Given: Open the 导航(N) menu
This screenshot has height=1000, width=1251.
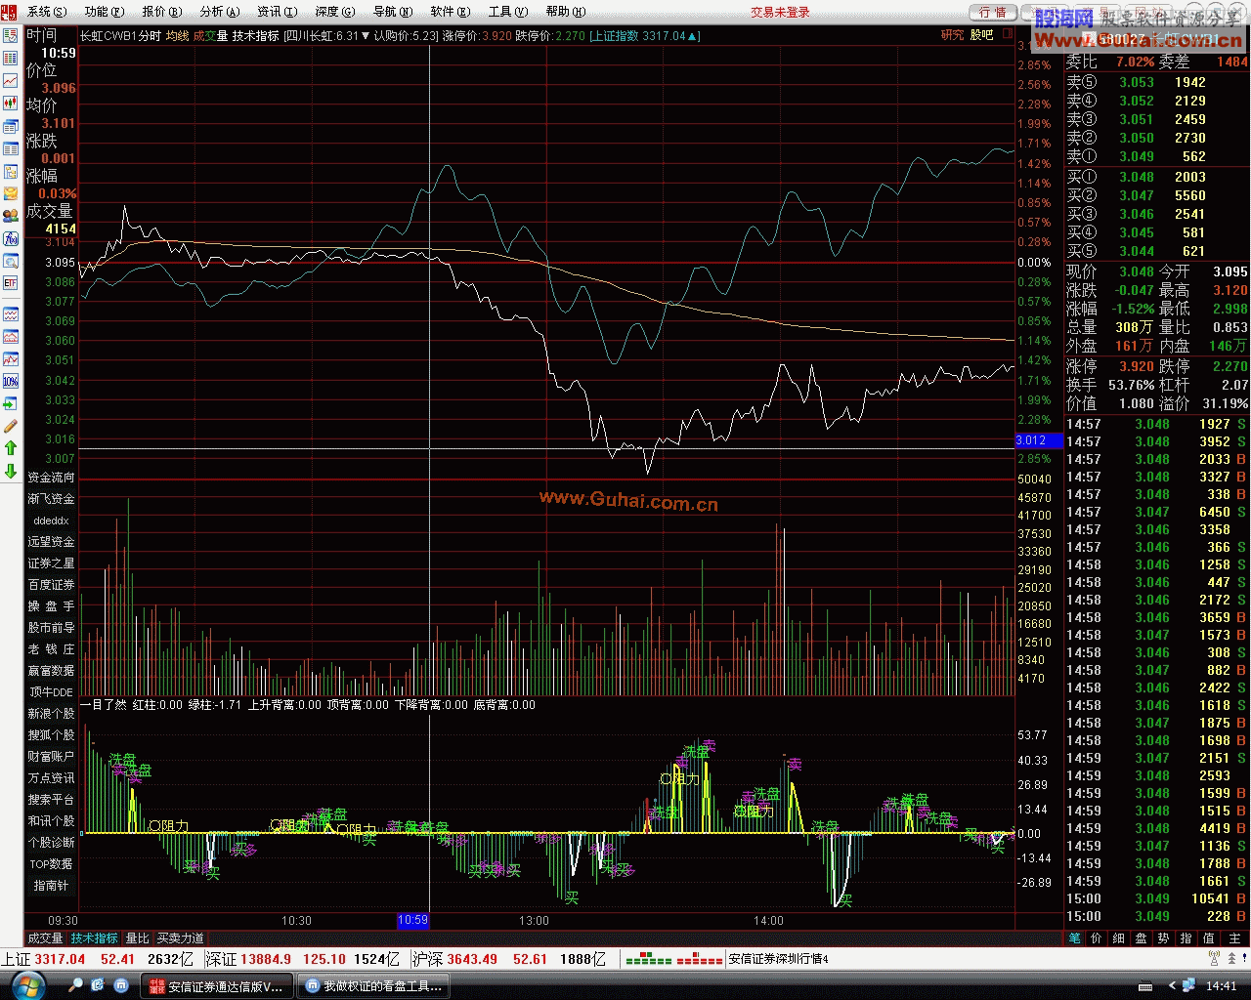Looking at the screenshot, I should 392,12.
